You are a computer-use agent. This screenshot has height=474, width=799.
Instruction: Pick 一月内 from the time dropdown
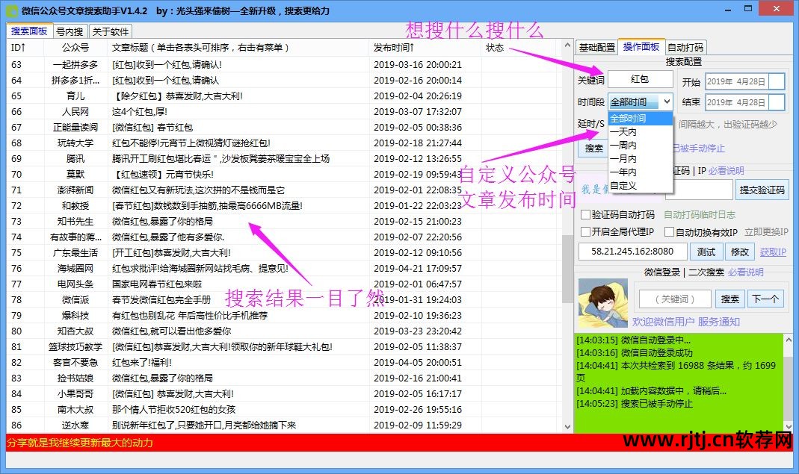point(641,159)
